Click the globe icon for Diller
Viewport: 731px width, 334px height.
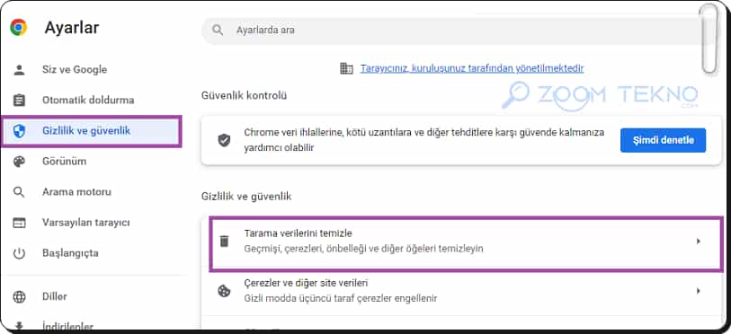point(19,296)
